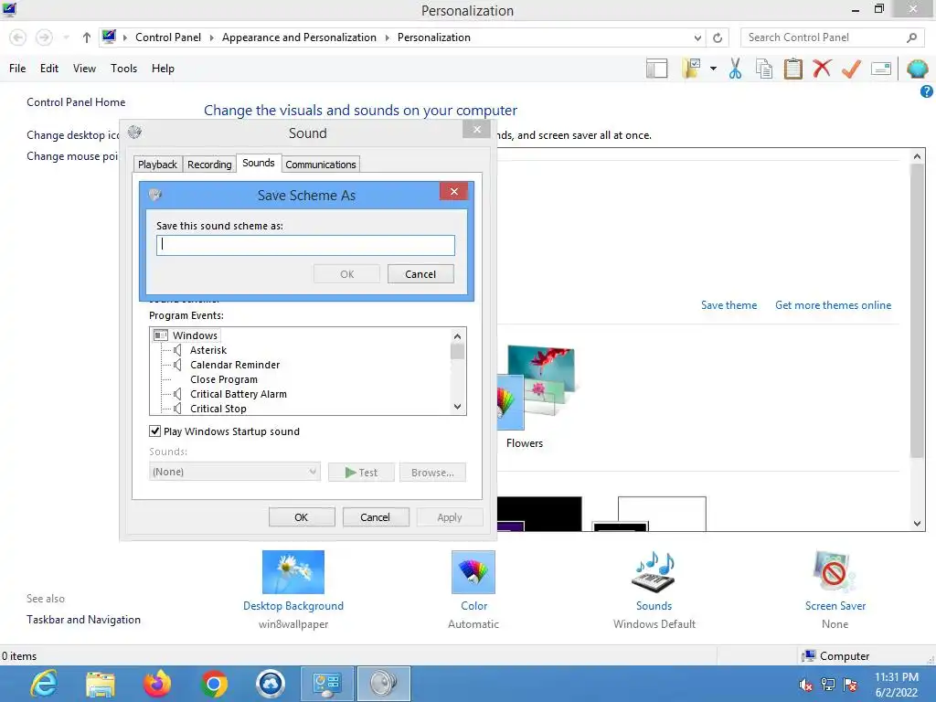
Task: Open the View menu
Action: tap(84, 69)
